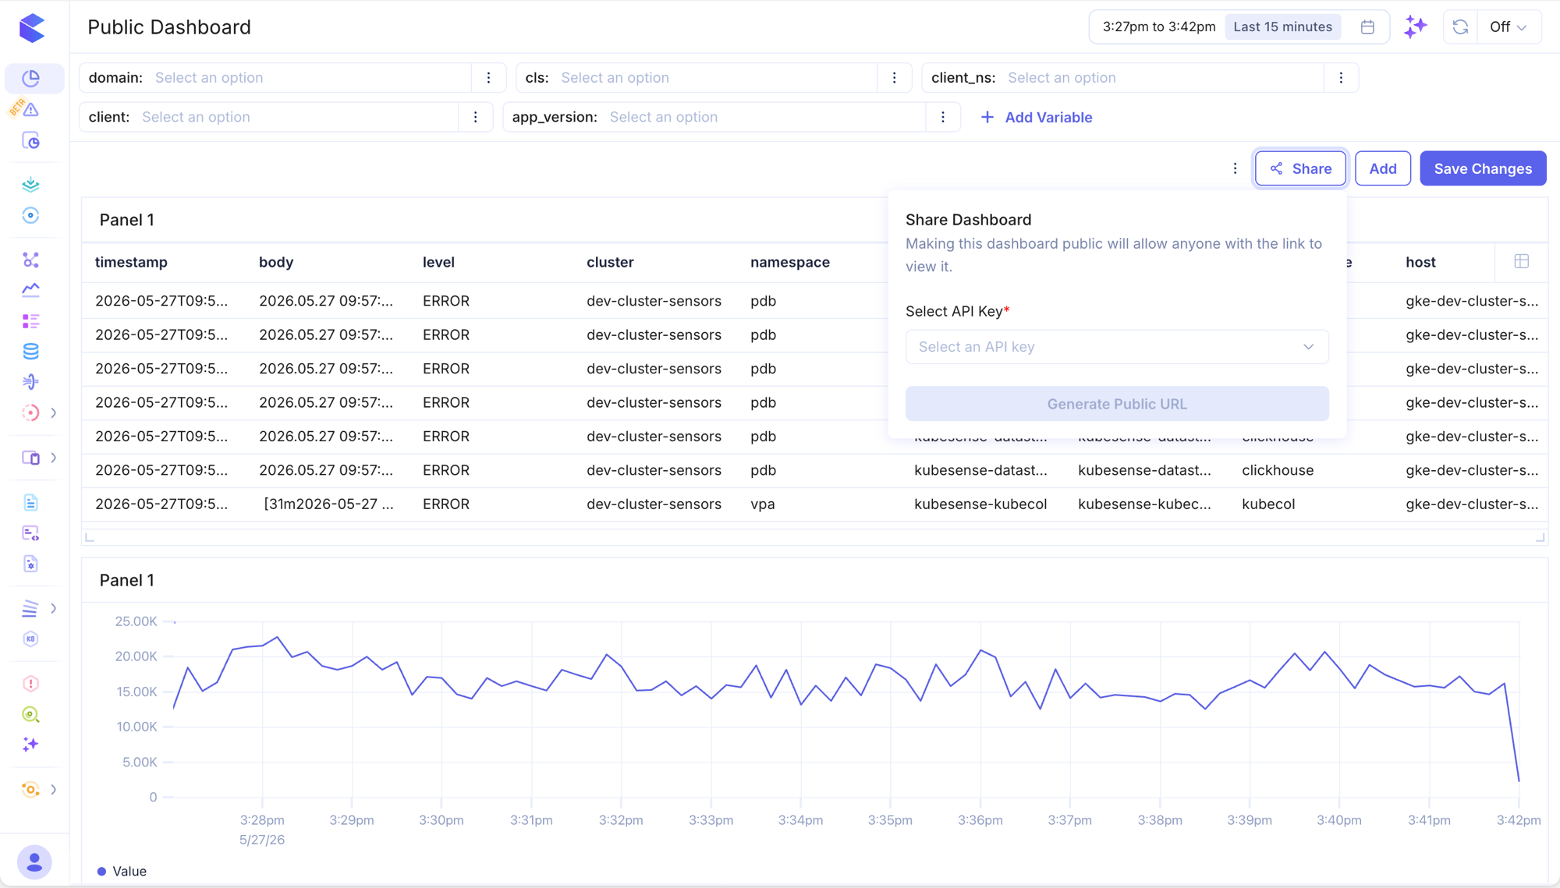Click Add Variable
The image size is (1560, 888).
tap(1037, 117)
